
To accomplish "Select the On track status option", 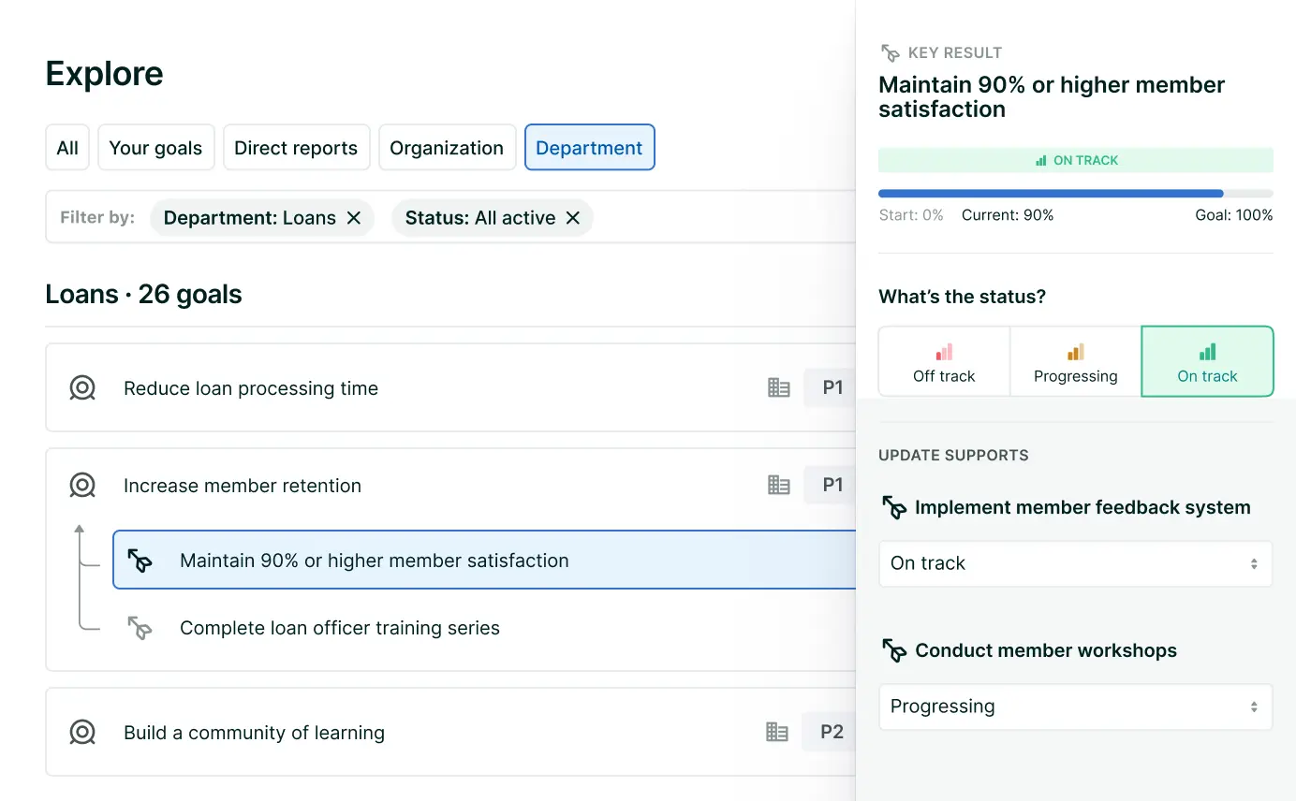I will click(x=1207, y=362).
